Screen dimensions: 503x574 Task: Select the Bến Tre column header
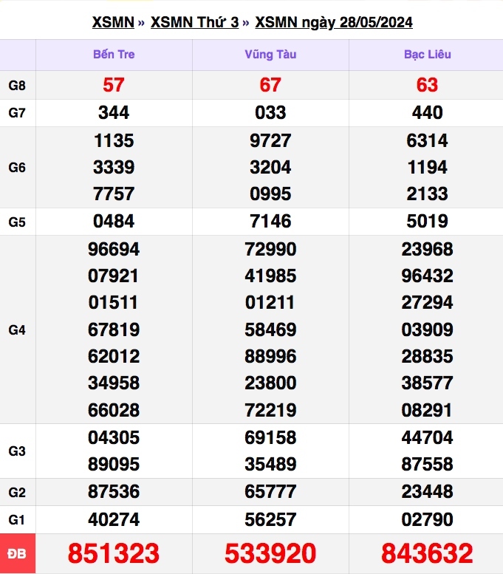114,55
